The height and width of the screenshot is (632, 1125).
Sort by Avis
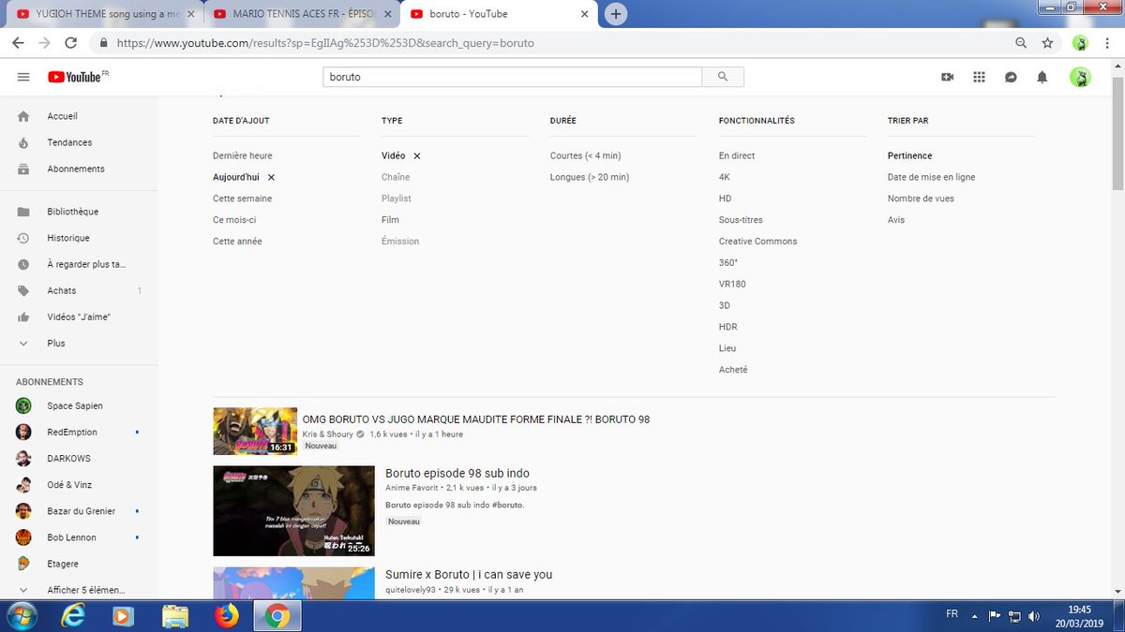click(x=896, y=220)
